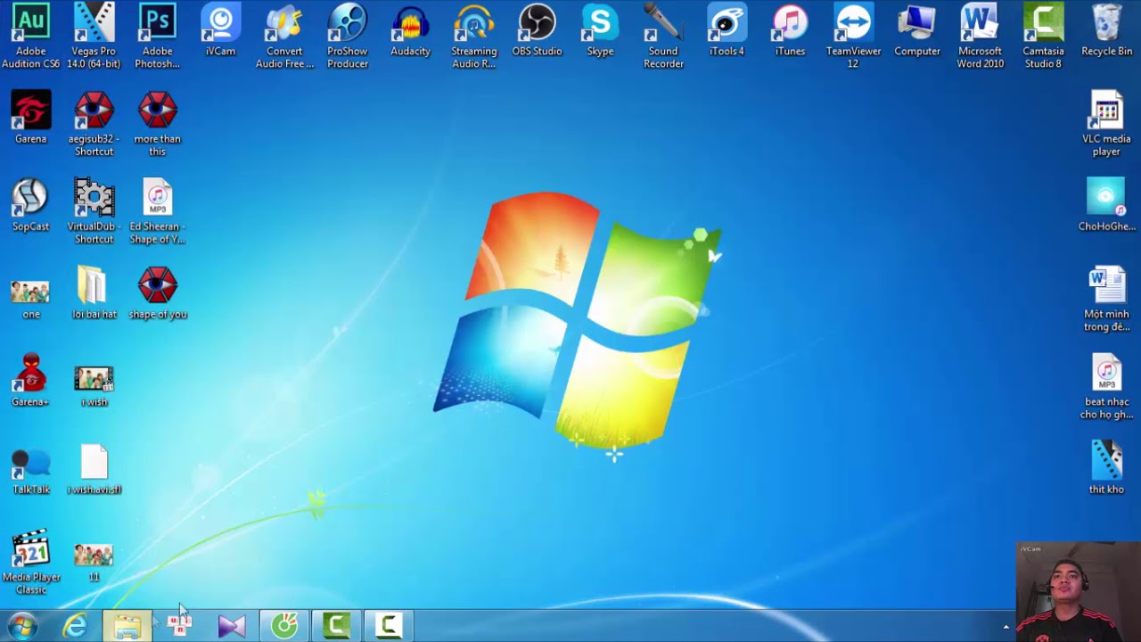Open Convert Audio Free shortcut

coord(284,36)
